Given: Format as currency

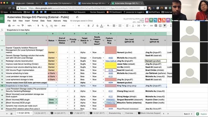Looking at the screenshot, I should click(x=38, y=26).
